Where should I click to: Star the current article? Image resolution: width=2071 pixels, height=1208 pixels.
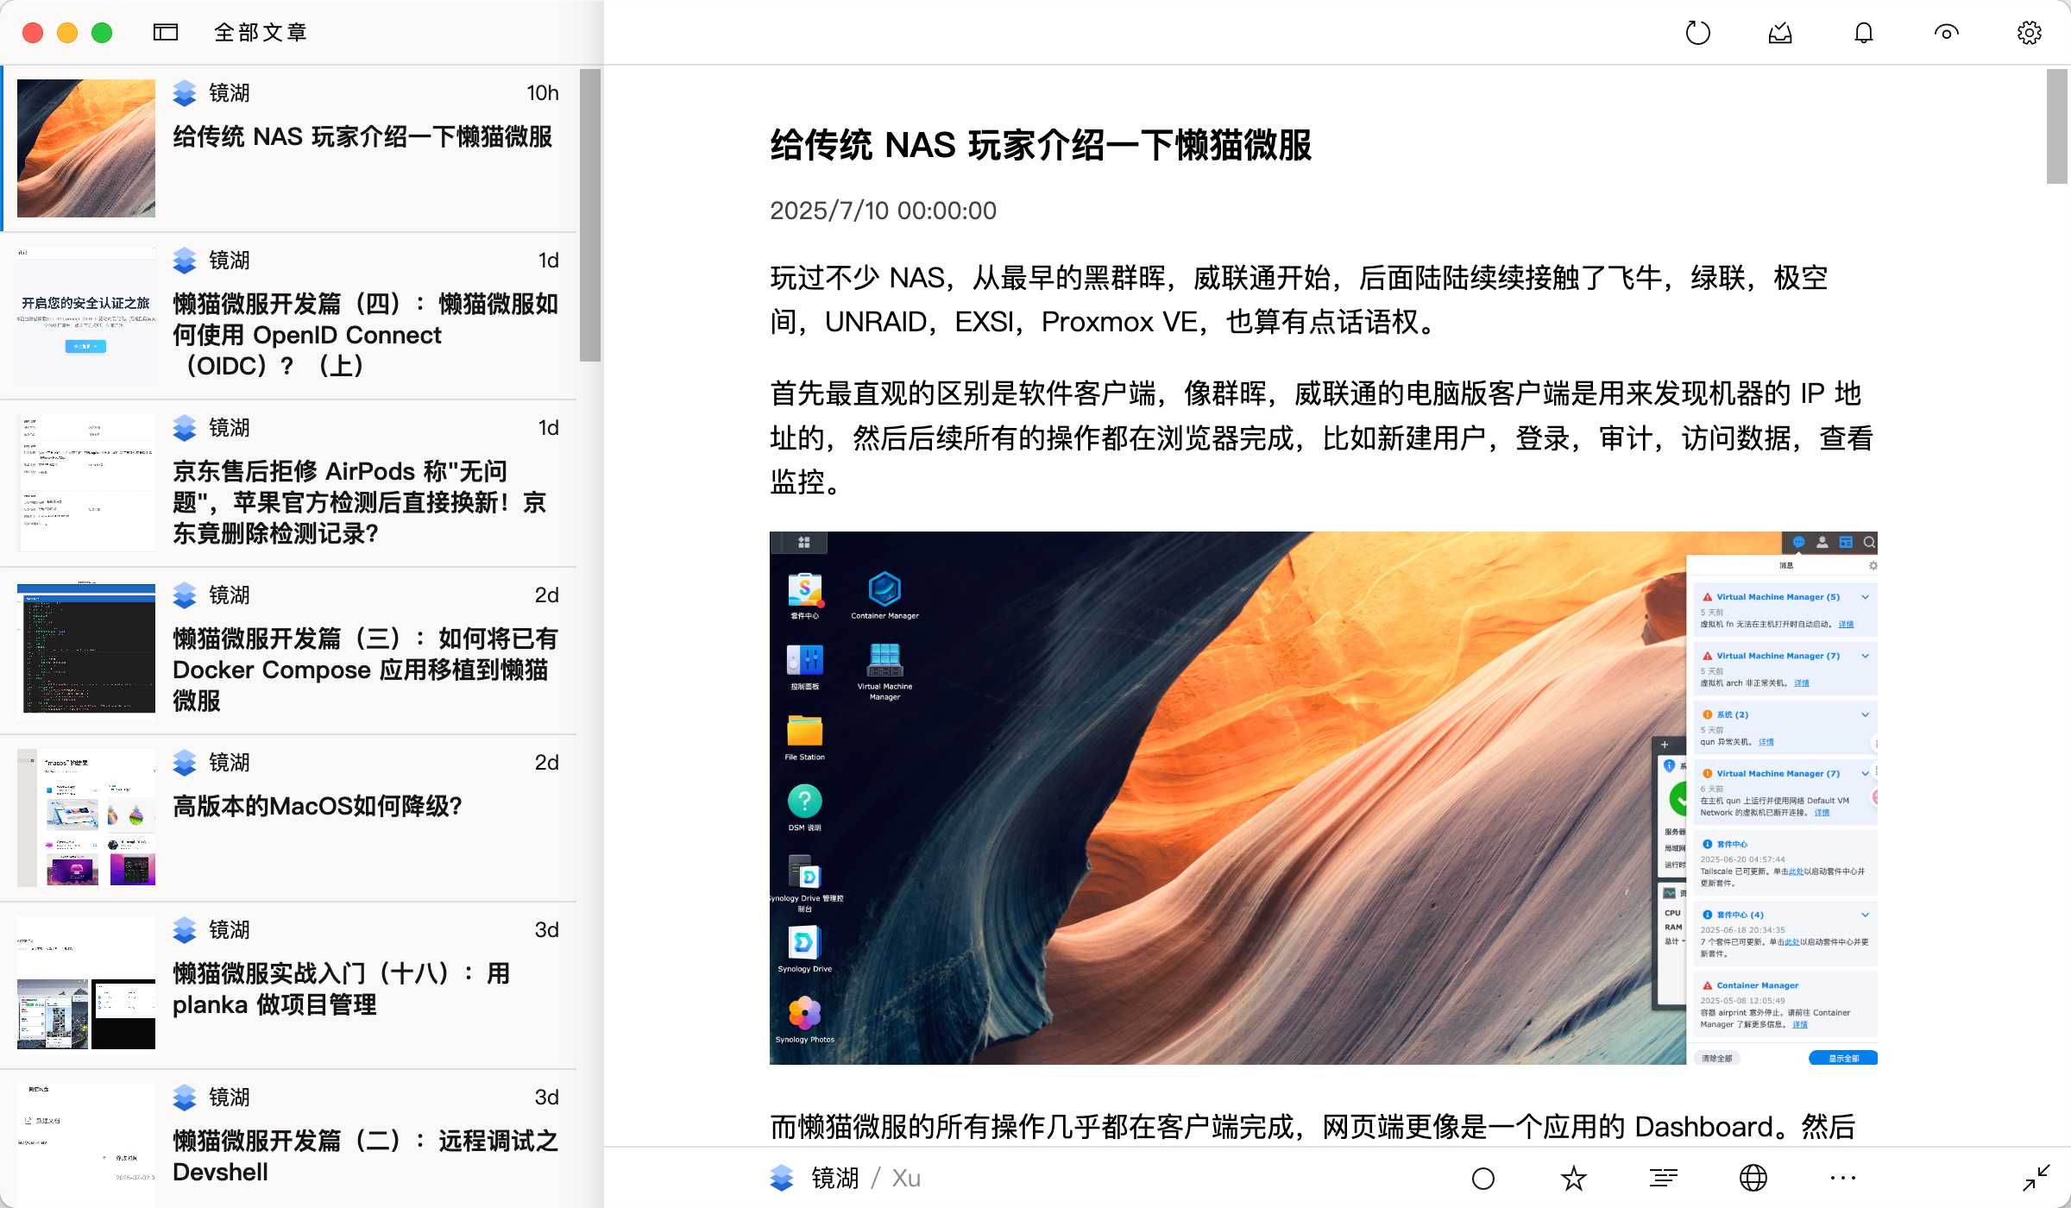1573,1178
